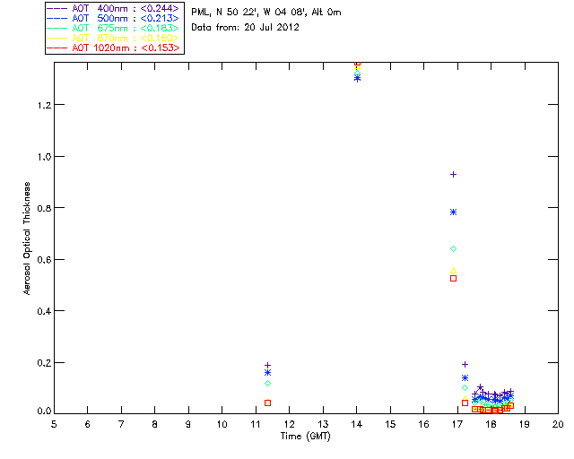Click the x-axis tick label 20
Screen dimensions: 574x459
558,425
